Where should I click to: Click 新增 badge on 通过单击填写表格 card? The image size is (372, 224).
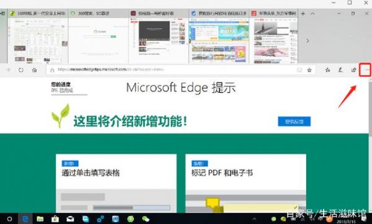pyautogui.click(x=69, y=163)
